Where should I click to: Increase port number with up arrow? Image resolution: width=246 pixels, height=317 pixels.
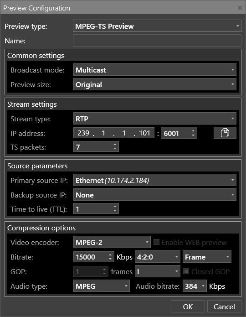pos(193,130)
